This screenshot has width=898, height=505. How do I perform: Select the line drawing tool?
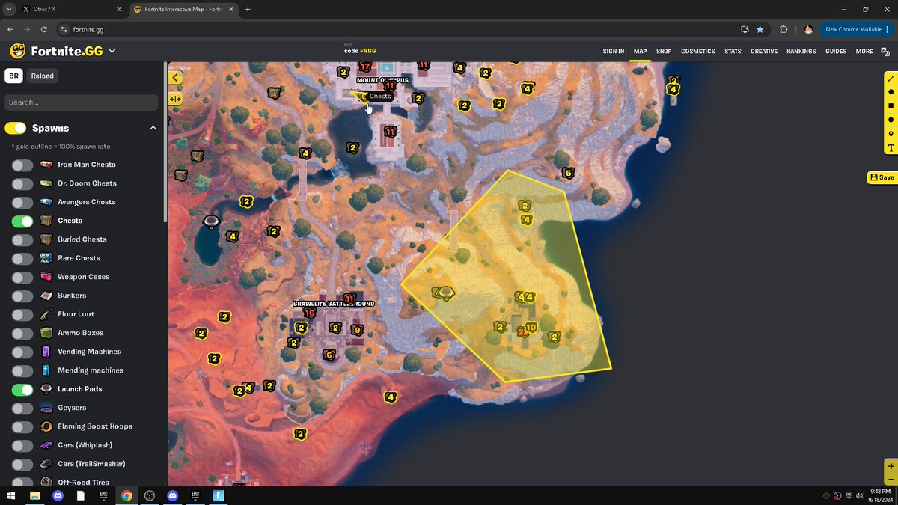[891, 78]
